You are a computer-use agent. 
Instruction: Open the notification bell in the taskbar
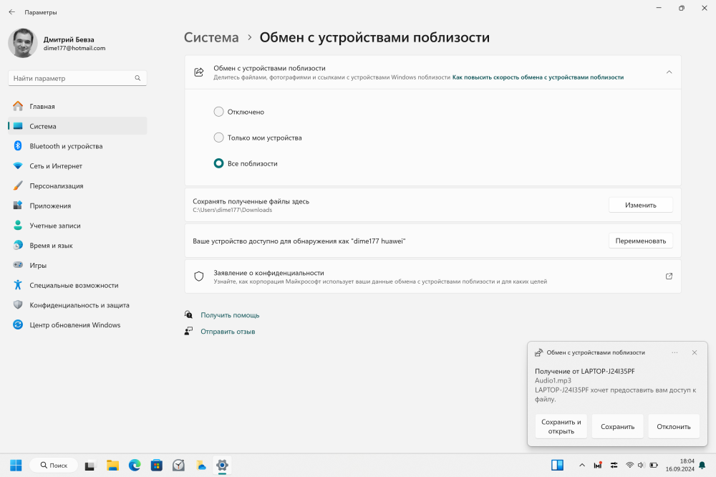pyautogui.click(x=702, y=465)
